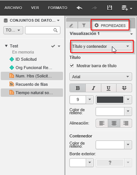
Task: Toggle strikethrough title formatting
Action: click(x=124, y=88)
